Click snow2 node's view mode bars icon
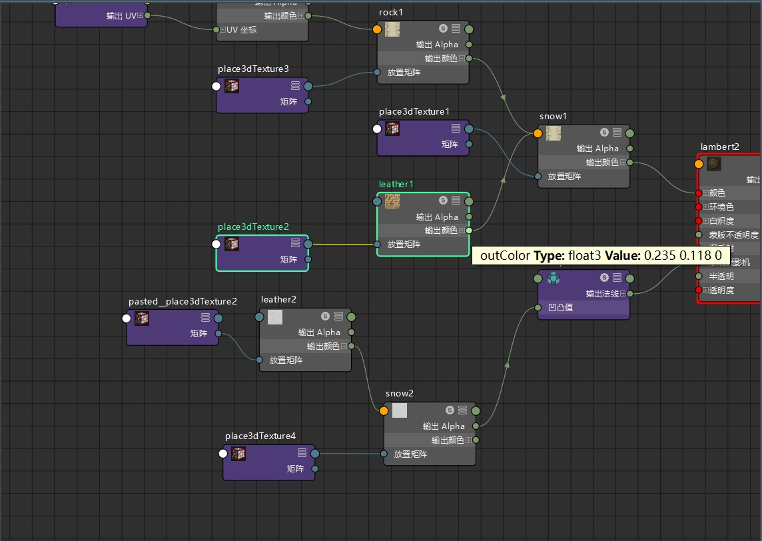 pos(463,410)
